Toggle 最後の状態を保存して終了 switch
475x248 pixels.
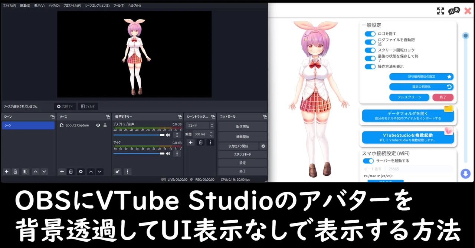(x=370, y=58)
